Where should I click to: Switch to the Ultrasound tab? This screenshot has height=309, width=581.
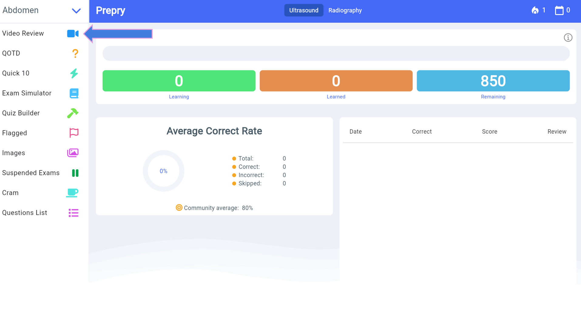point(304,10)
